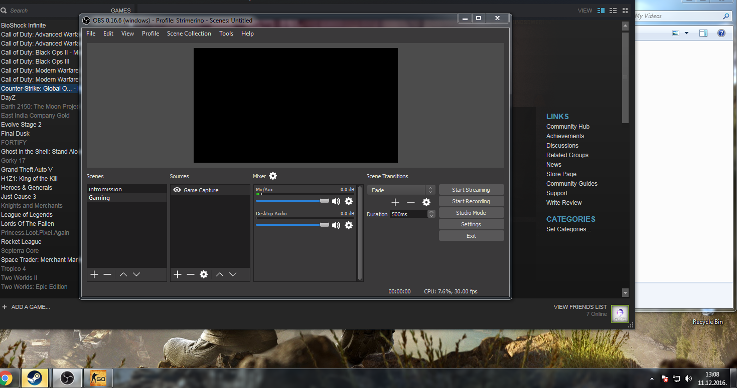The width and height of the screenshot is (737, 388).
Task: Click the transition Duration field showing 500ms
Action: coord(409,214)
